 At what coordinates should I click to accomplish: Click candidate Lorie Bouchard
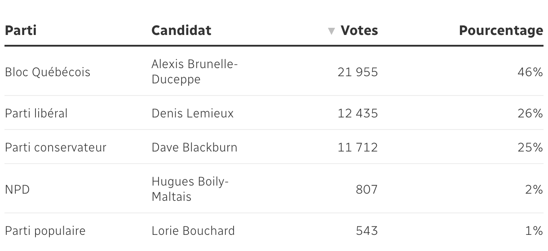click(193, 231)
